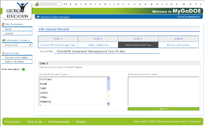The image size is (205, 127).
Task: Click the STEP 2 header tab
Action: pos(98,39)
